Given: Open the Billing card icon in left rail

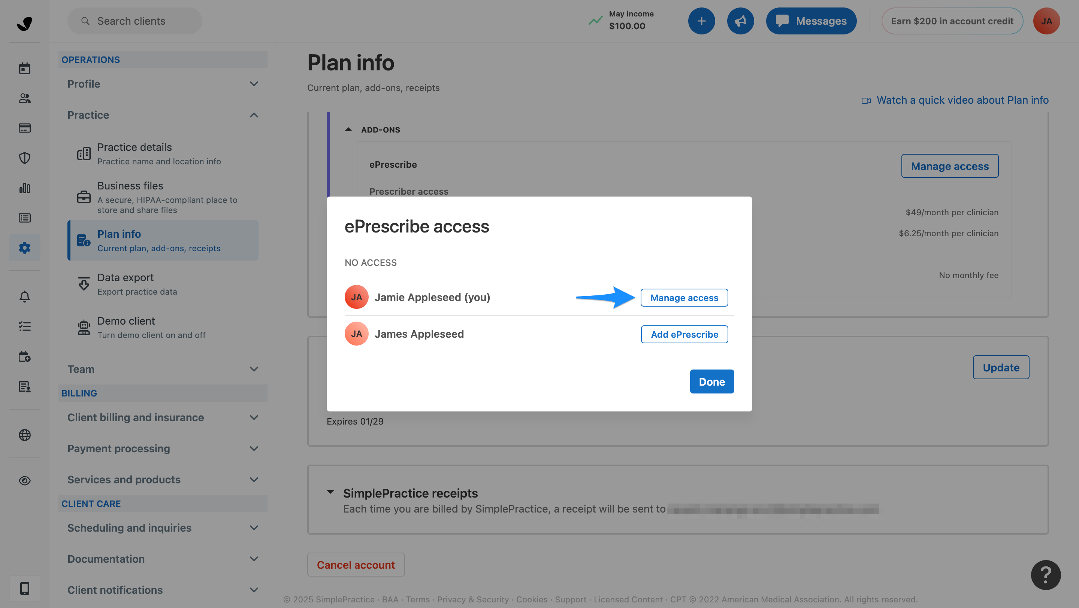Looking at the screenshot, I should click(25, 128).
